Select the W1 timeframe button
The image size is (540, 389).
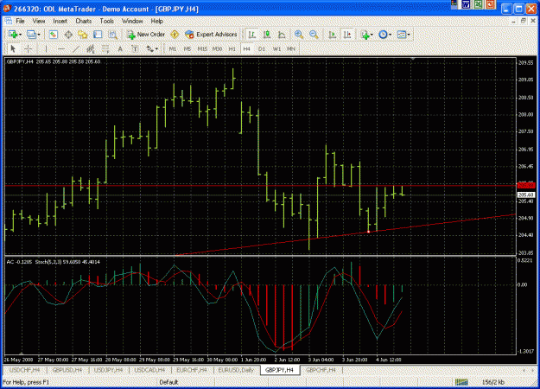[276, 49]
